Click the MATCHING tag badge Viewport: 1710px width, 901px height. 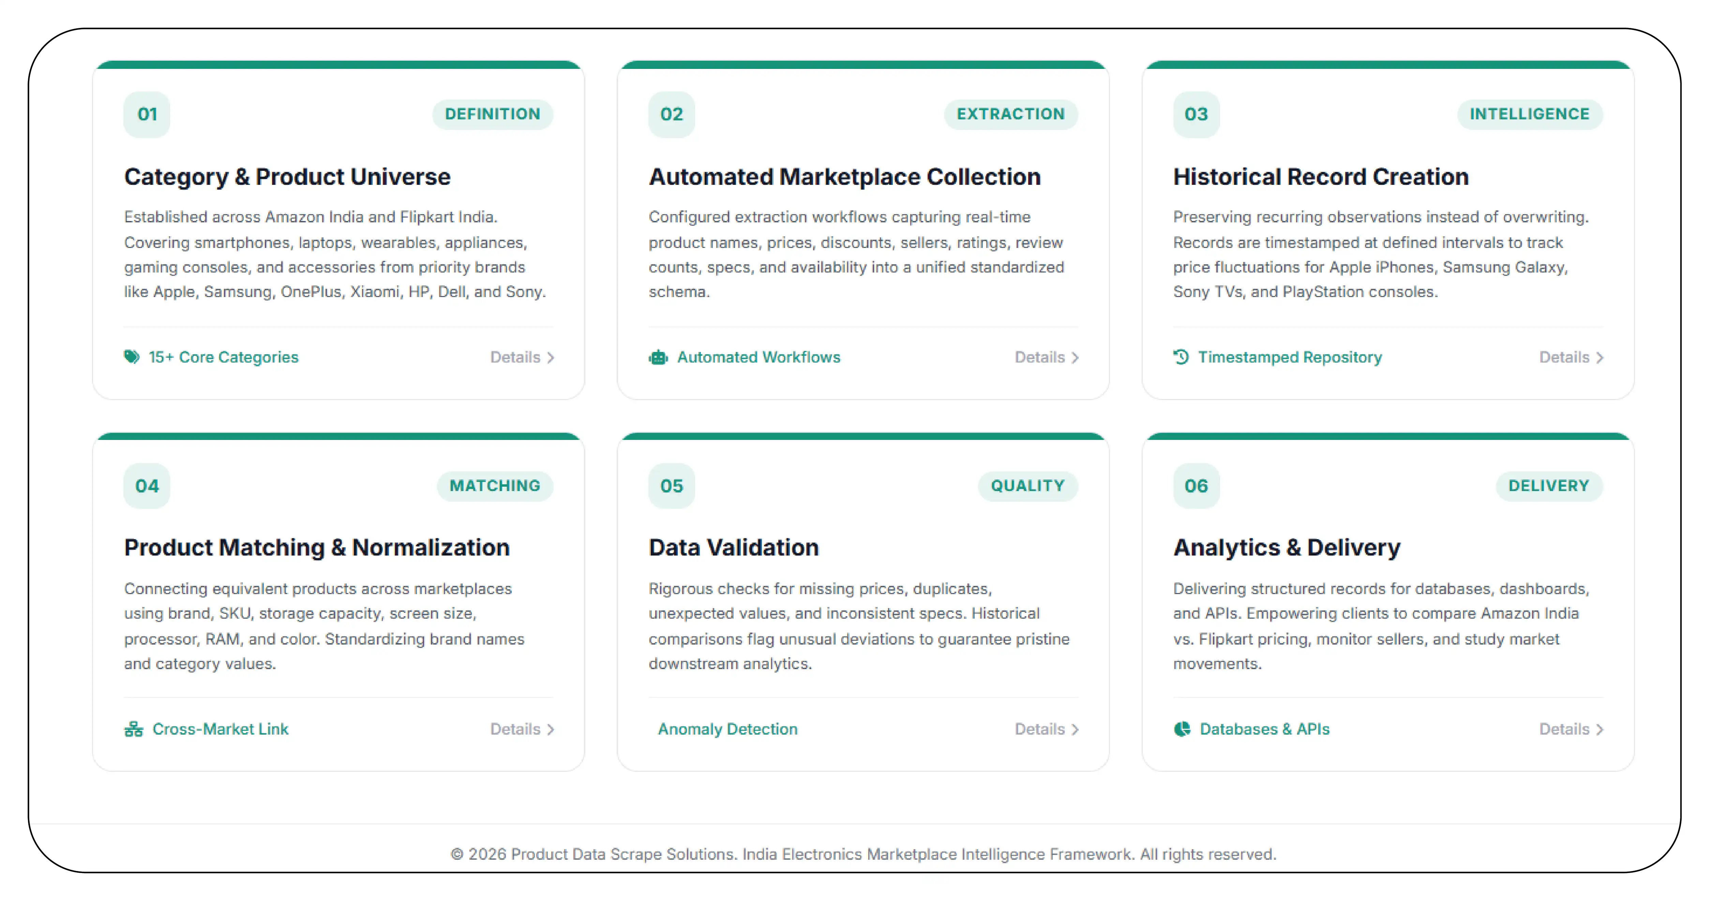495,486
